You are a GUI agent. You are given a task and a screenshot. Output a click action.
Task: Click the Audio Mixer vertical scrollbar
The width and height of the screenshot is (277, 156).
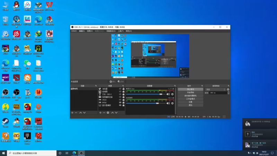(x=176, y=101)
